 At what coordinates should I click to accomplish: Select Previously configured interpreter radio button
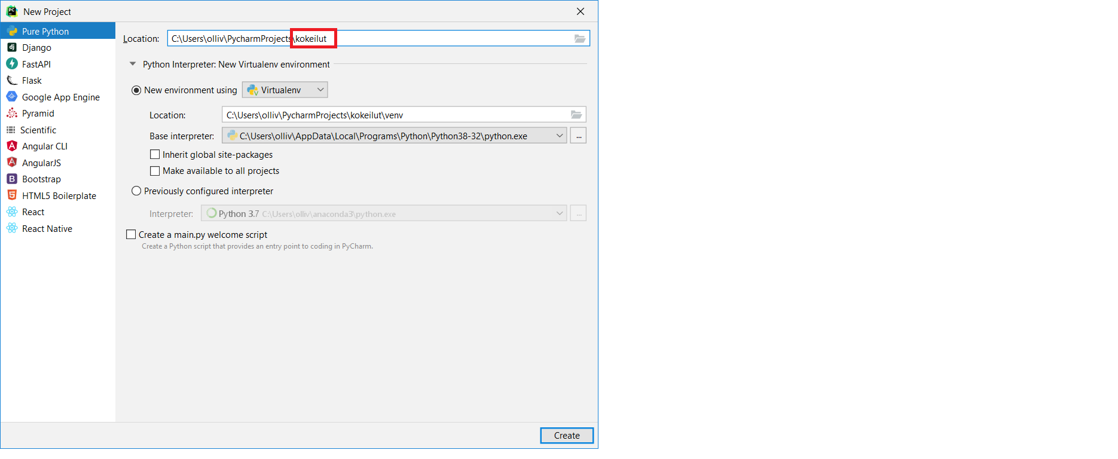click(x=136, y=191)
